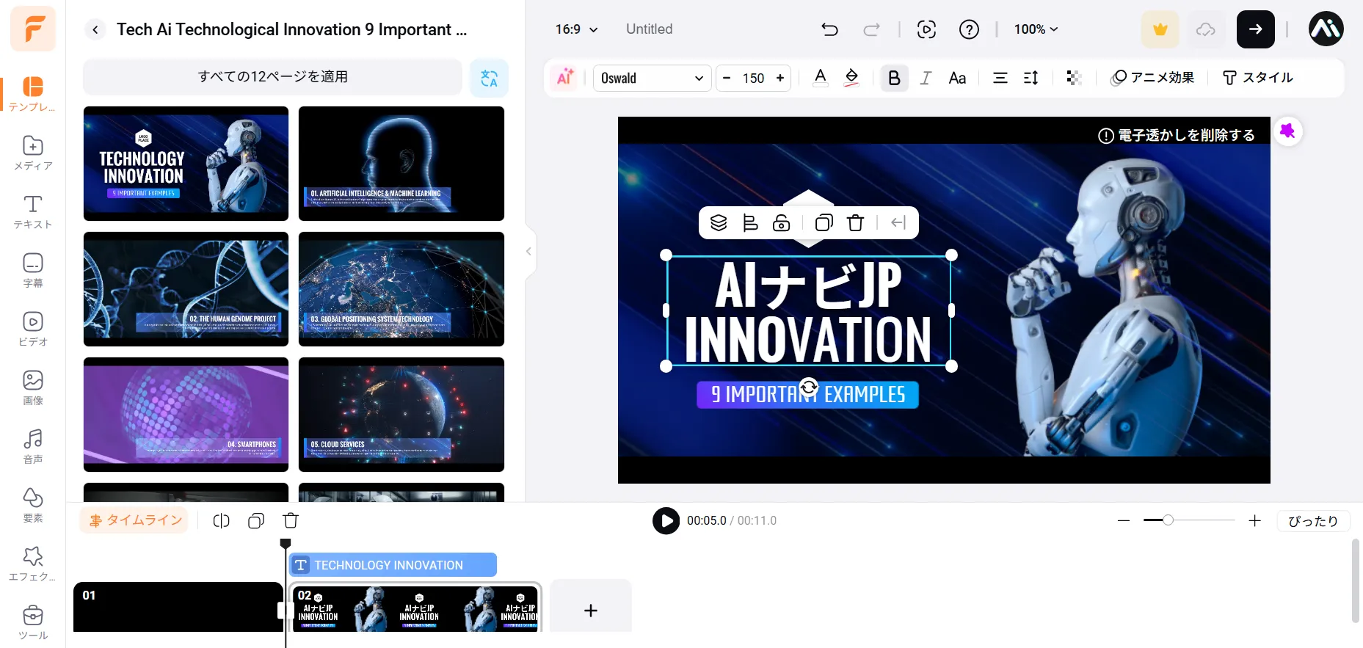Select the 05. Cloud Services template thumbnail
The width and height of the screenshot is (1363, 648).
(401, 415)
